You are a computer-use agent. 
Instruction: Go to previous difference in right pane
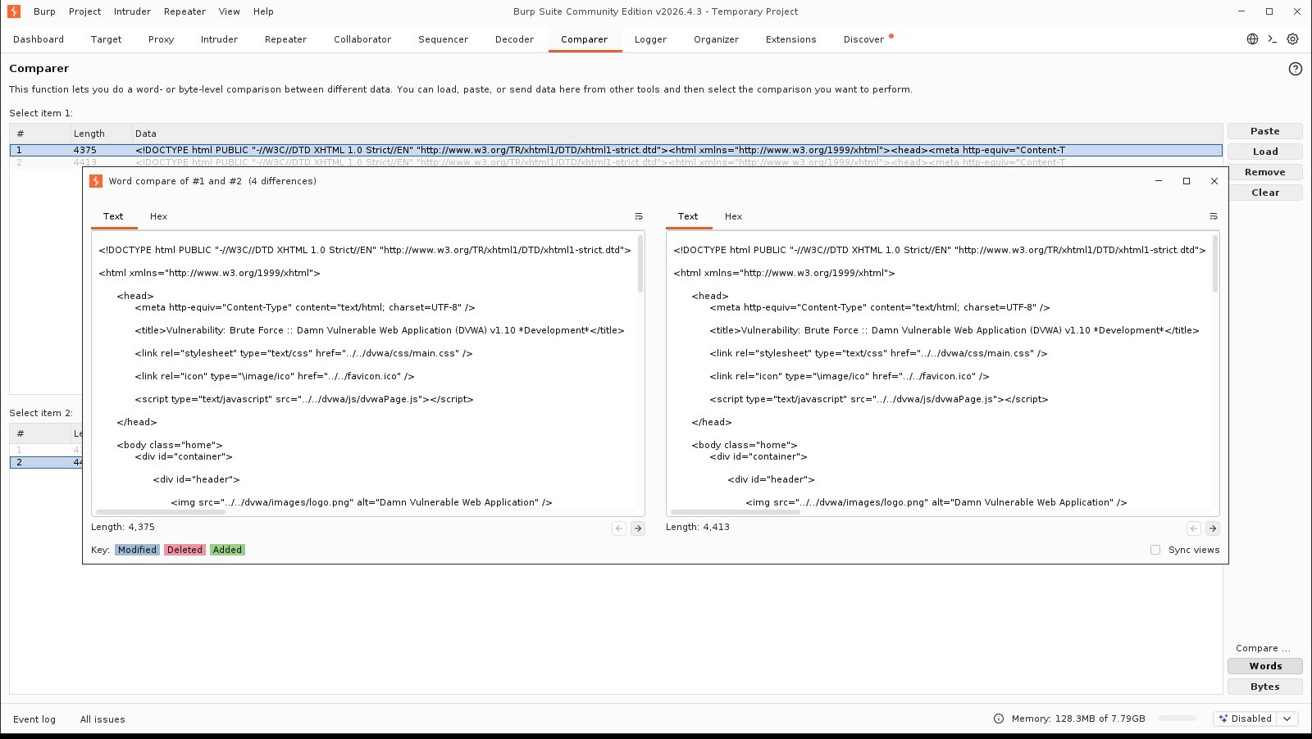1194,528
